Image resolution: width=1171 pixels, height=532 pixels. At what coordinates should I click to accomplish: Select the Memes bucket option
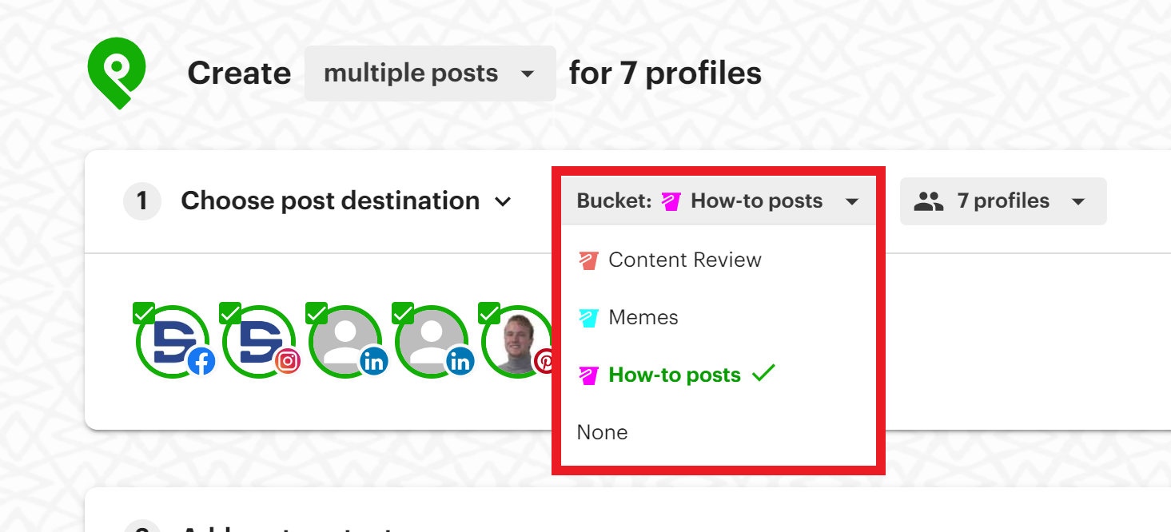click(643, 317)
